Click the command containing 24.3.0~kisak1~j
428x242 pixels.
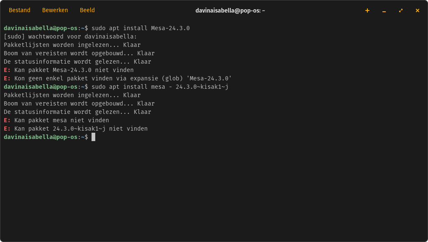160,87
